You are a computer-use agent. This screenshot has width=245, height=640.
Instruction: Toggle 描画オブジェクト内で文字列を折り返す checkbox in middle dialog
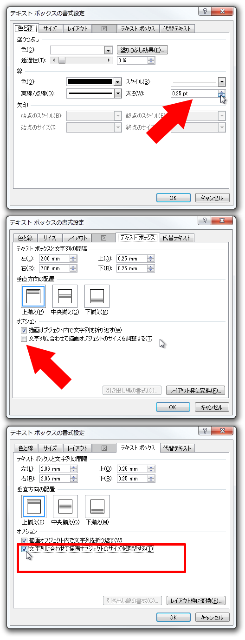[24, 330]
